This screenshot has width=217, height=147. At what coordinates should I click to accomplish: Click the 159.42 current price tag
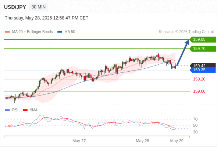tap(203, 65)
